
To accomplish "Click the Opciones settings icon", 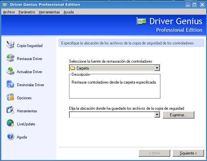I will pyautogui.click(x=10, y=97).
